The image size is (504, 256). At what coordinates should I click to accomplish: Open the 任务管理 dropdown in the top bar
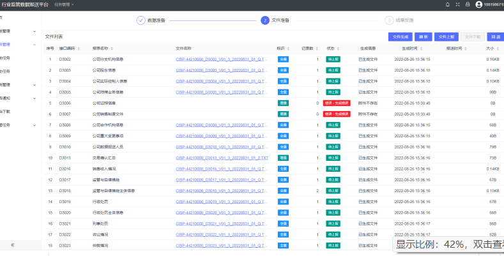click(64, 4)
